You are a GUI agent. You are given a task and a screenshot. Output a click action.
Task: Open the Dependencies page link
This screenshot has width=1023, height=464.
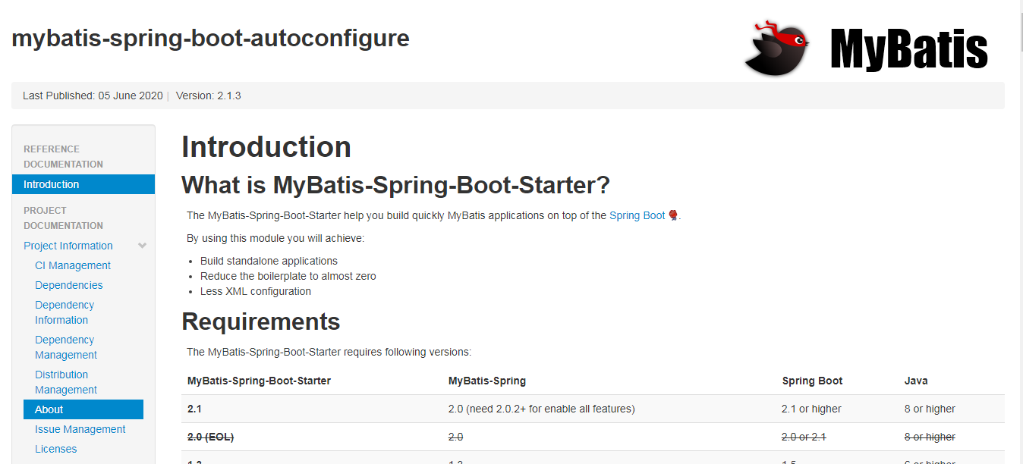click(69, 285)
